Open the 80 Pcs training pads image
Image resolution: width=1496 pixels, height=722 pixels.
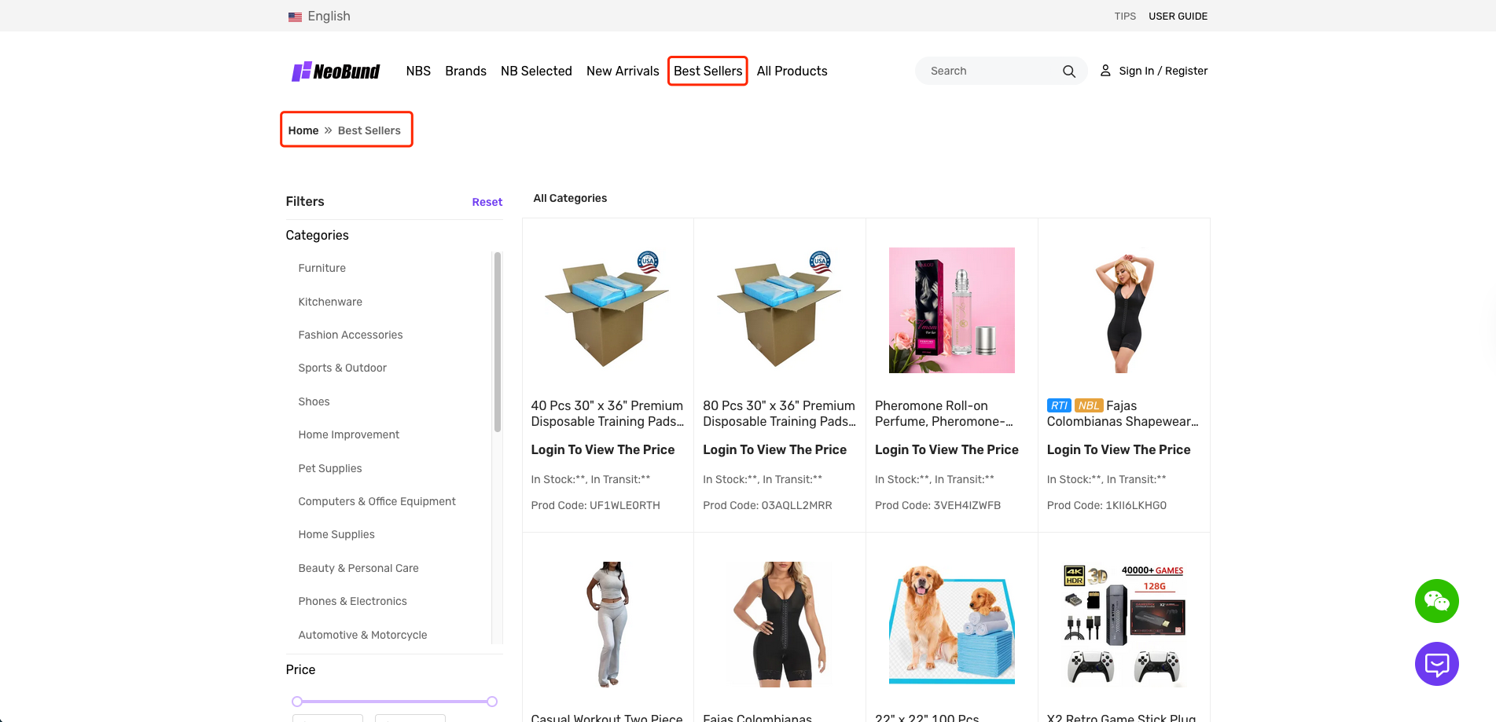click(x=780, y=310)
